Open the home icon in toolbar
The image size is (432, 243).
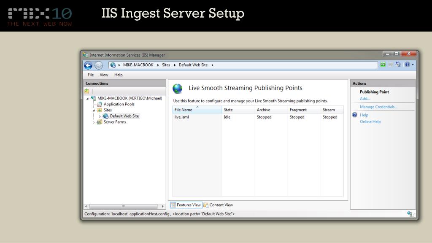click(398, 65)
